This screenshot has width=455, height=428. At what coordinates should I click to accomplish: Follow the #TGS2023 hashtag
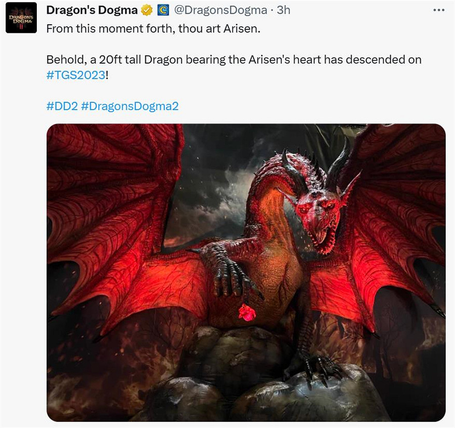(x=75, y=75)
